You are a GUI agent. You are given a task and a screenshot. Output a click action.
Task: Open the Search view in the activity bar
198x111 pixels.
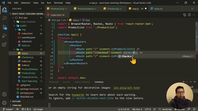click(4, 18)
